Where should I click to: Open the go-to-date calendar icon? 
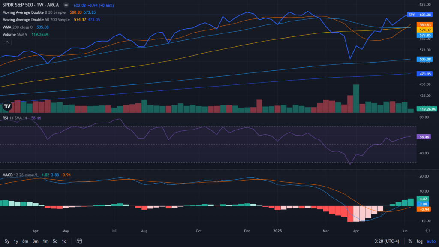[79, 241]
